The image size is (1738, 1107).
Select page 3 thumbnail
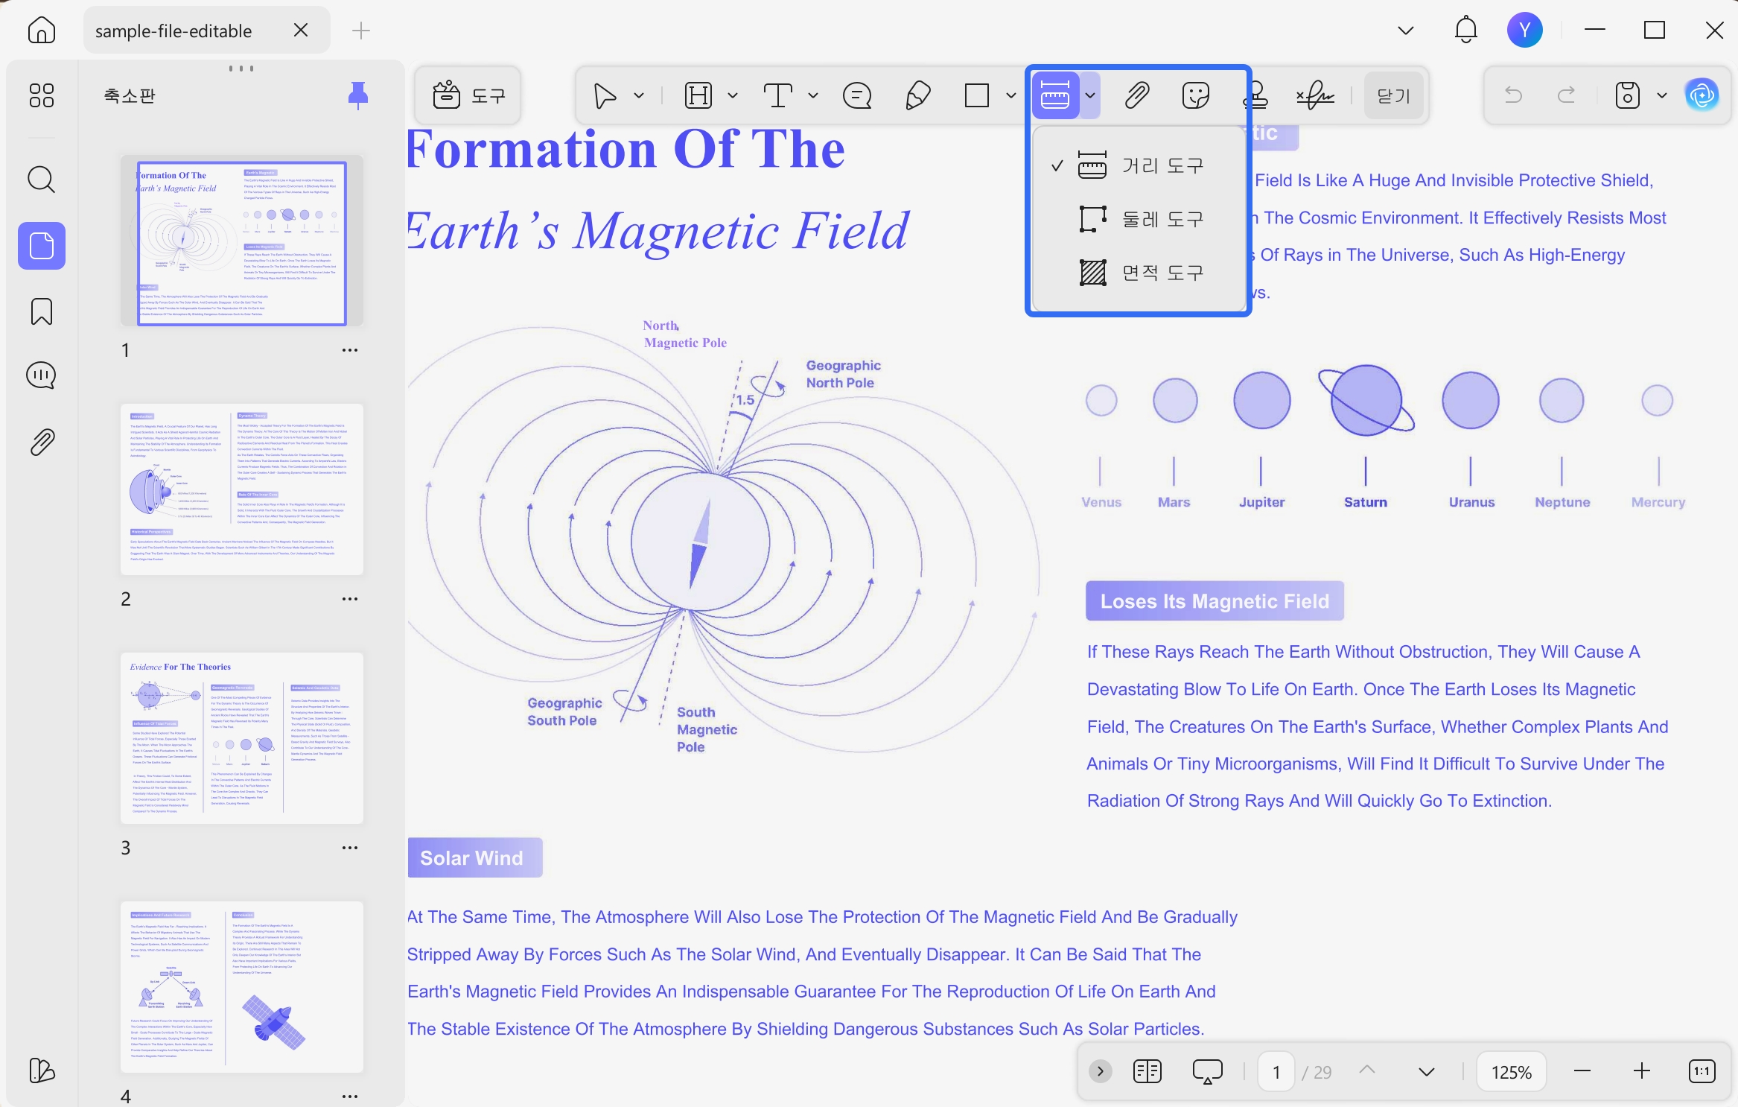pyautogui.click(x=242, y=738)
